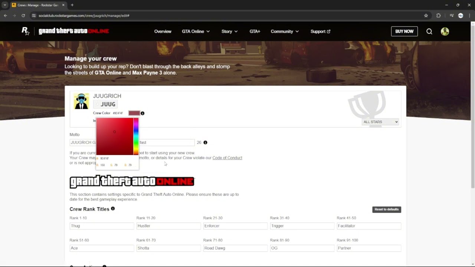The height and width of the screenshot is (267, 475).
Task: Click the Crew Color hex code #9E4F4F
Action: (x=118, y=113)
